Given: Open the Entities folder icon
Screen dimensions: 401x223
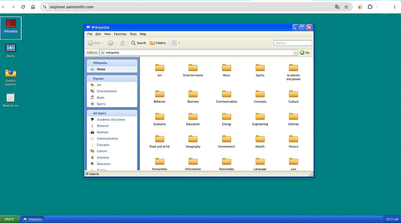Looking at the screenshot, I should 293,116.
